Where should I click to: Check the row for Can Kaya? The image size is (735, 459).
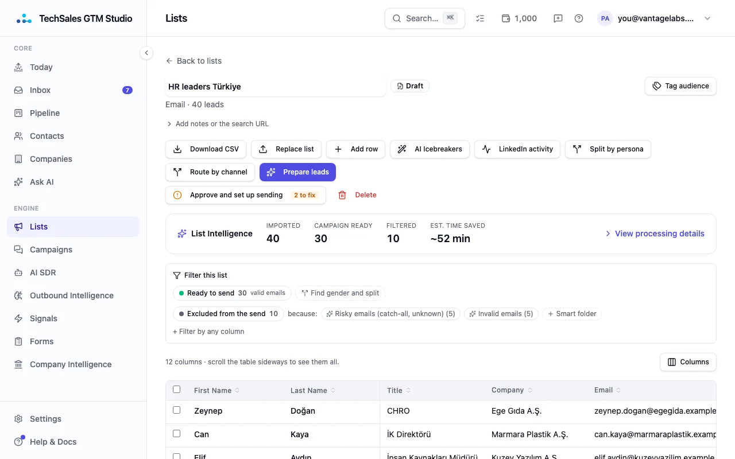click(x=176, y=434)
